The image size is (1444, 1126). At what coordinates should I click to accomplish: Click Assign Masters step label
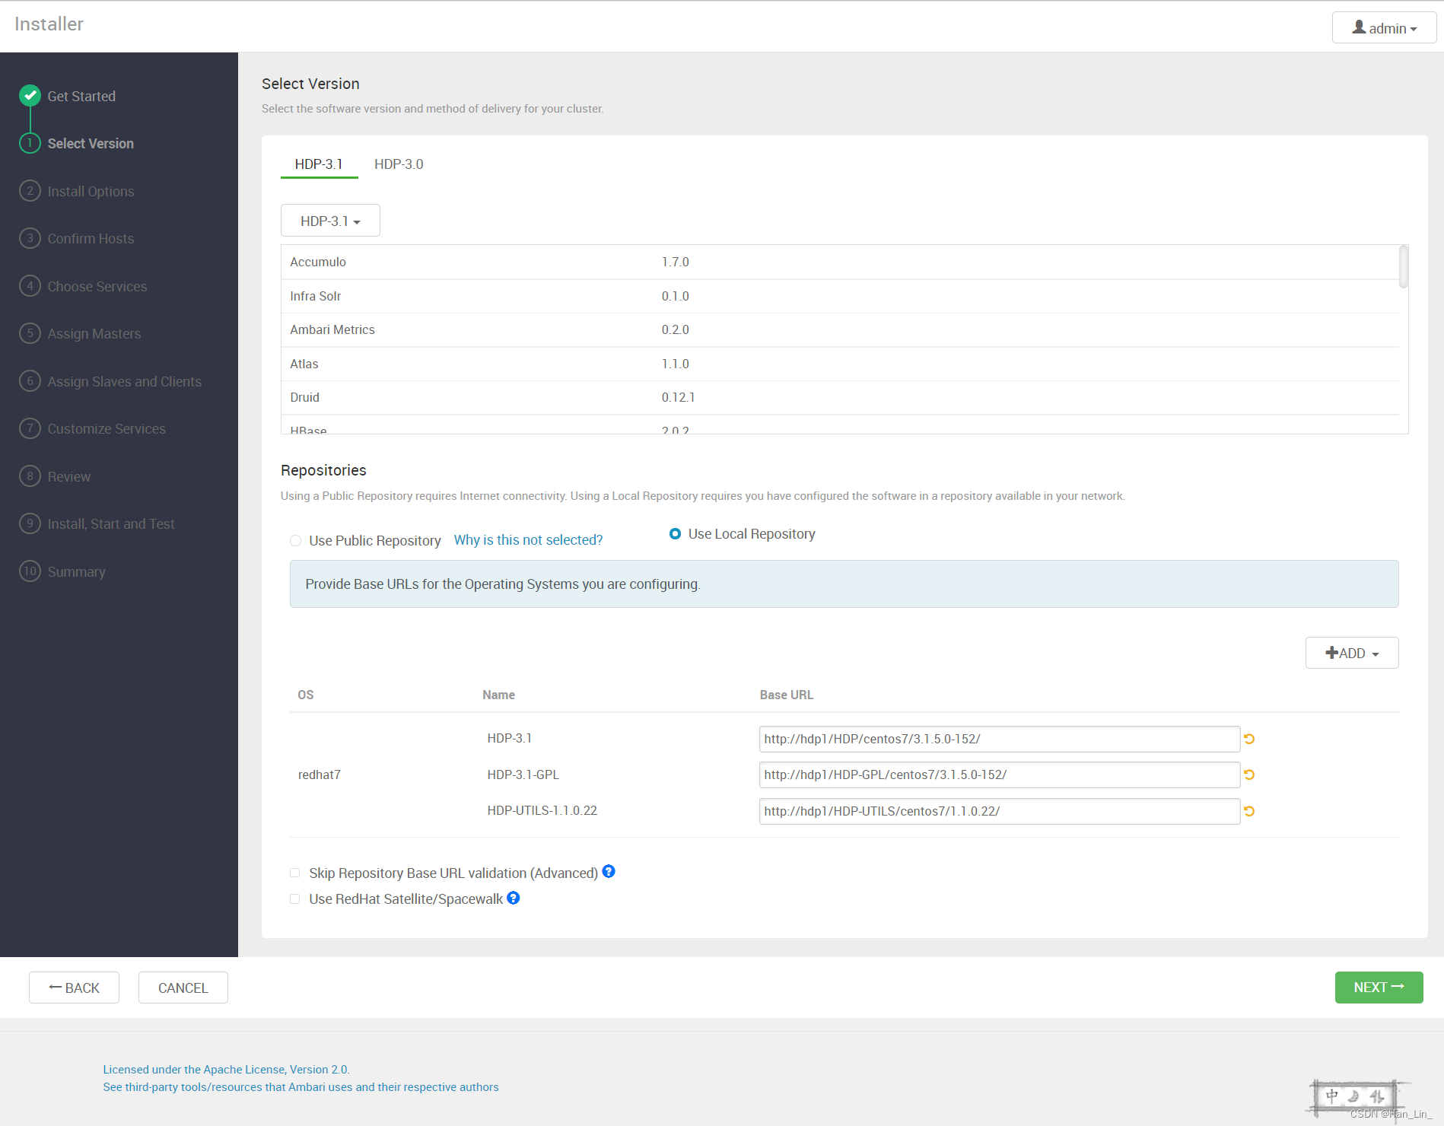[94, 333]
